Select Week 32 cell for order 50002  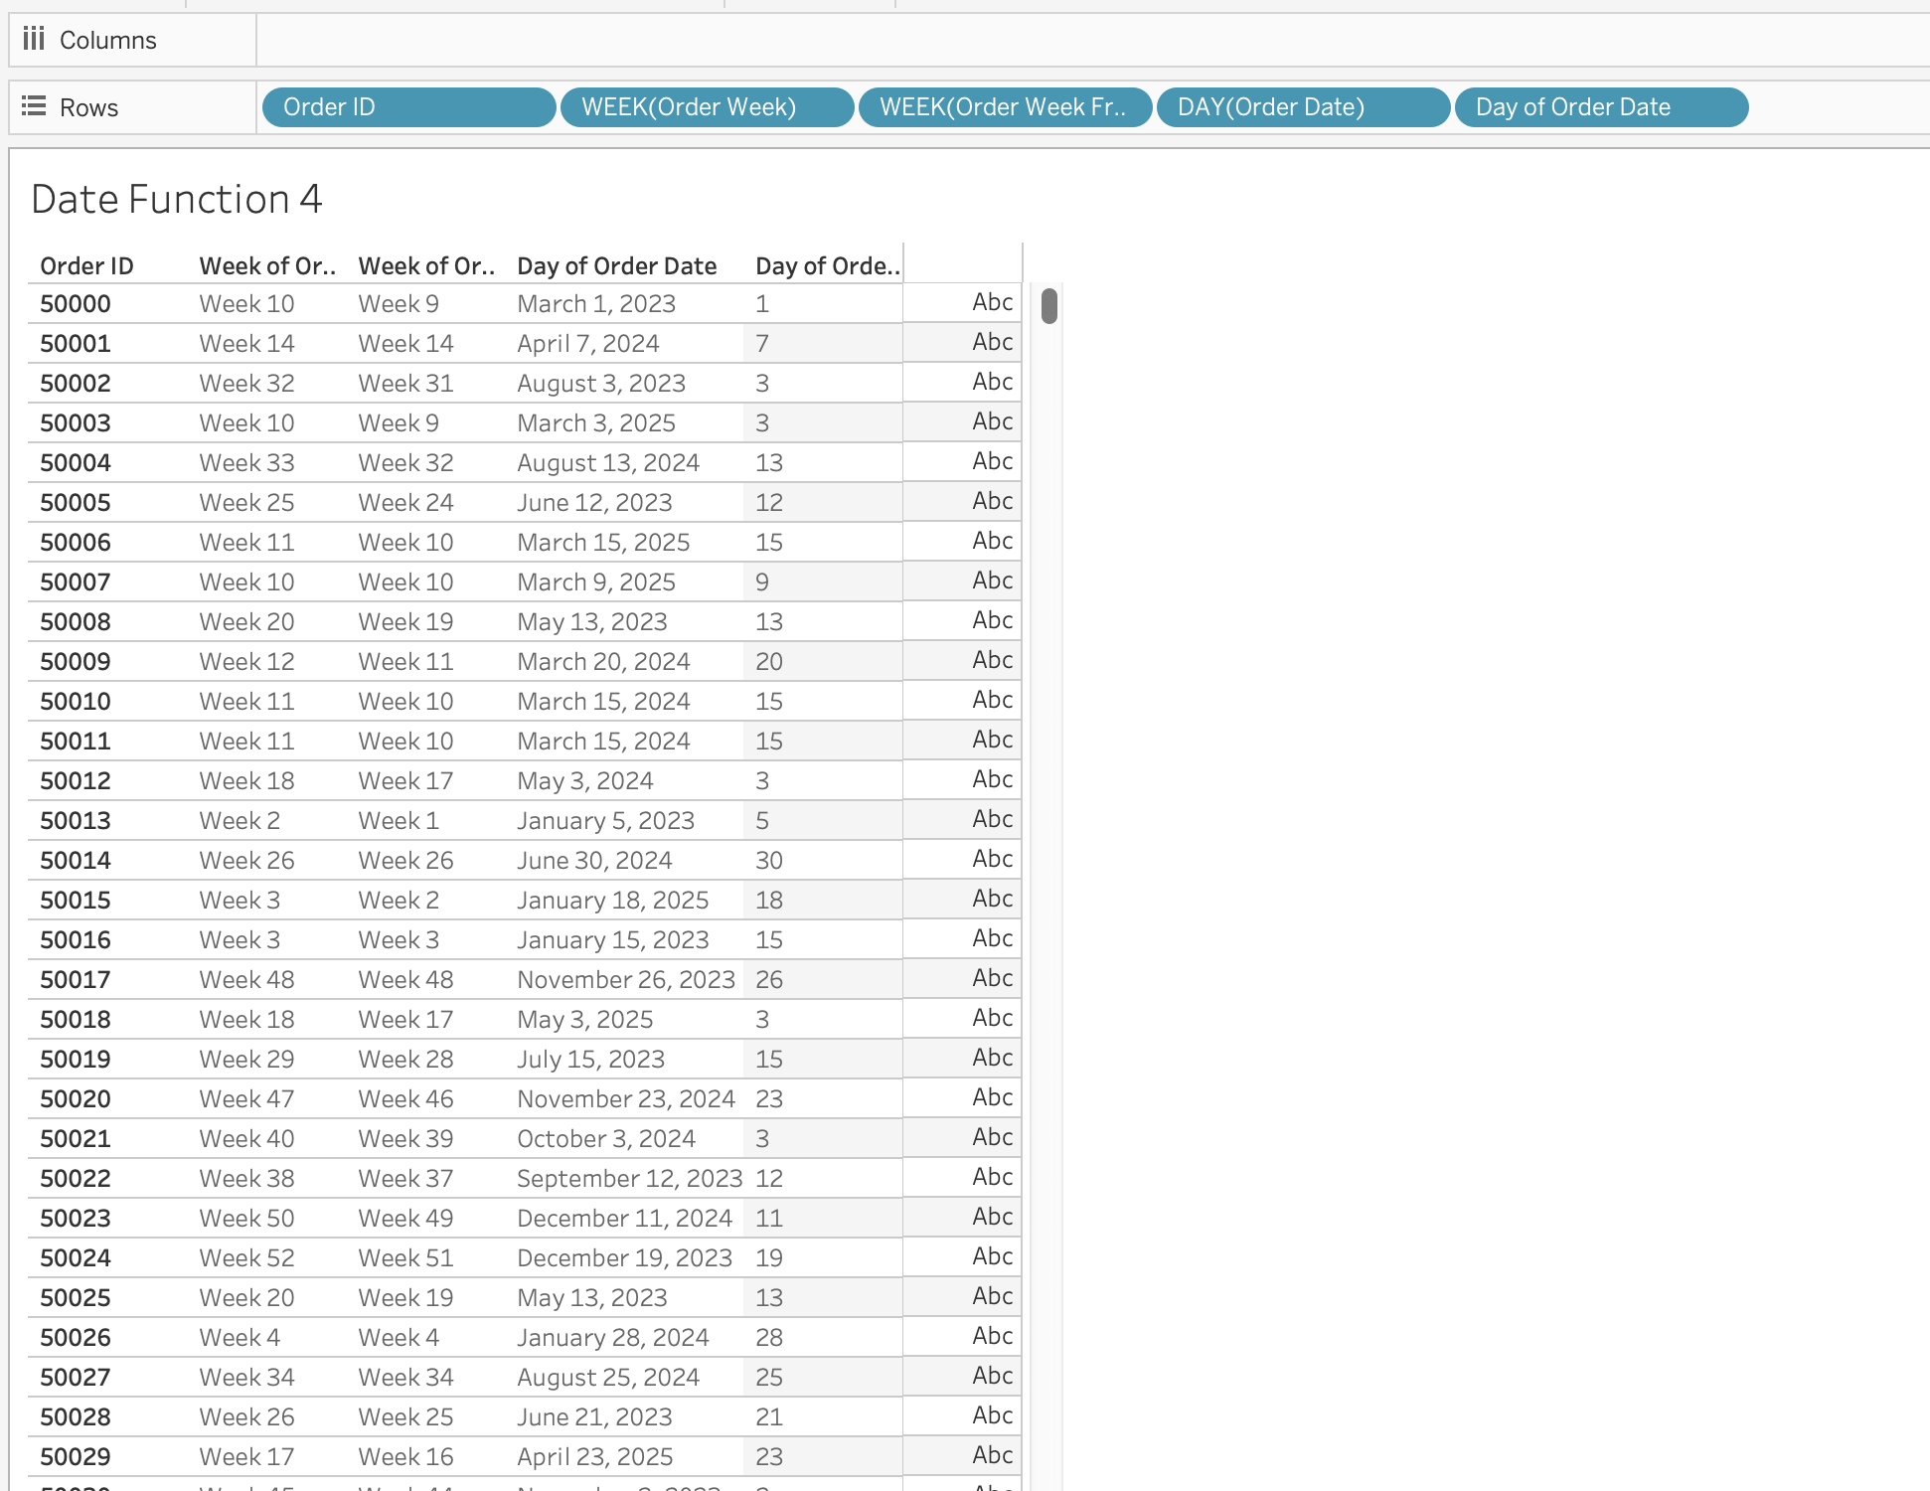pos(246,384)
